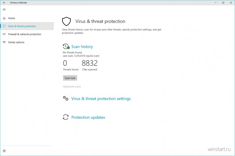Go back using the arrow in title bar

click(4, 3)
